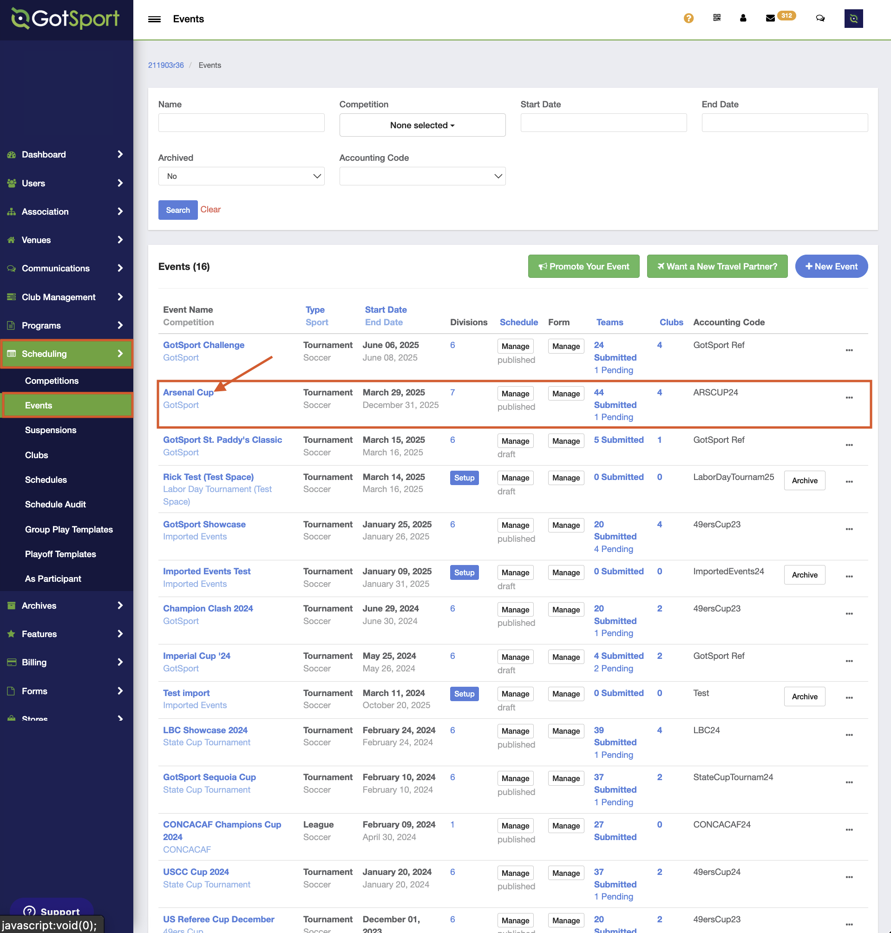Open ellipsis menu for Arsenal Cup row

(x=849, y=398)
